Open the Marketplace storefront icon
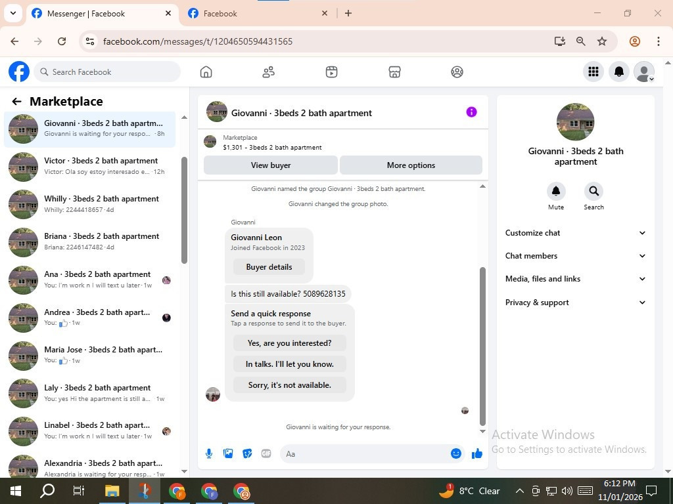The width and height of the screenshot is (673, 504). (394, 72)
